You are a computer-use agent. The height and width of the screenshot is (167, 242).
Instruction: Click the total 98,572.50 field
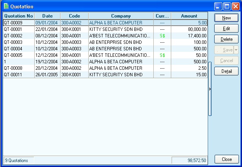pos(189,161)
